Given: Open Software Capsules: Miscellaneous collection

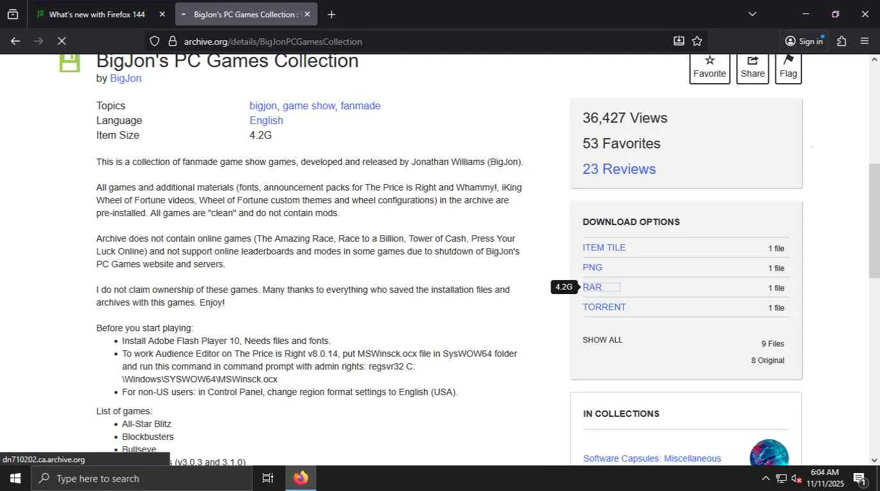Looking at the screenshot, I should tap(652, 458).
